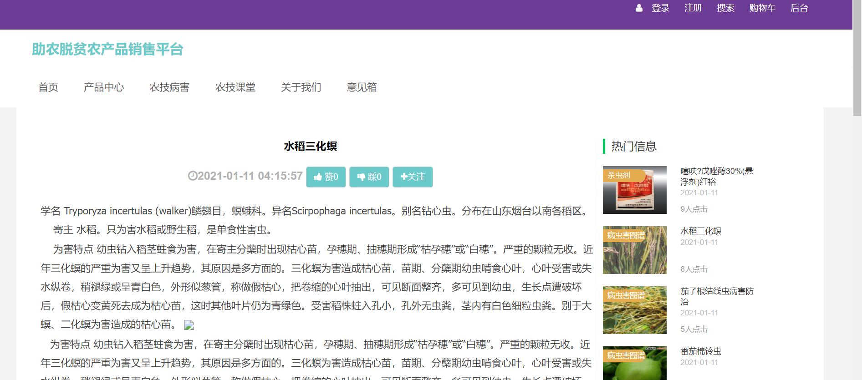This screenshot has height=380, width=862.
Task: Open the 水稻三化螟 link in hot info
Action: pos(701,231)
